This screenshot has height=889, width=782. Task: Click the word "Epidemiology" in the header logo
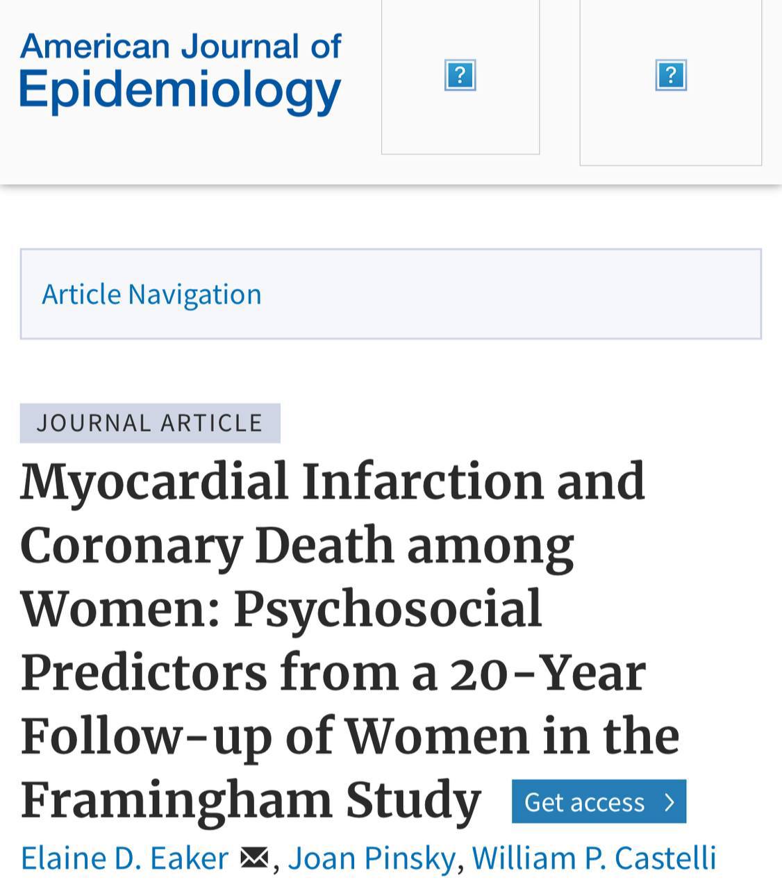(x=181, y=90)
